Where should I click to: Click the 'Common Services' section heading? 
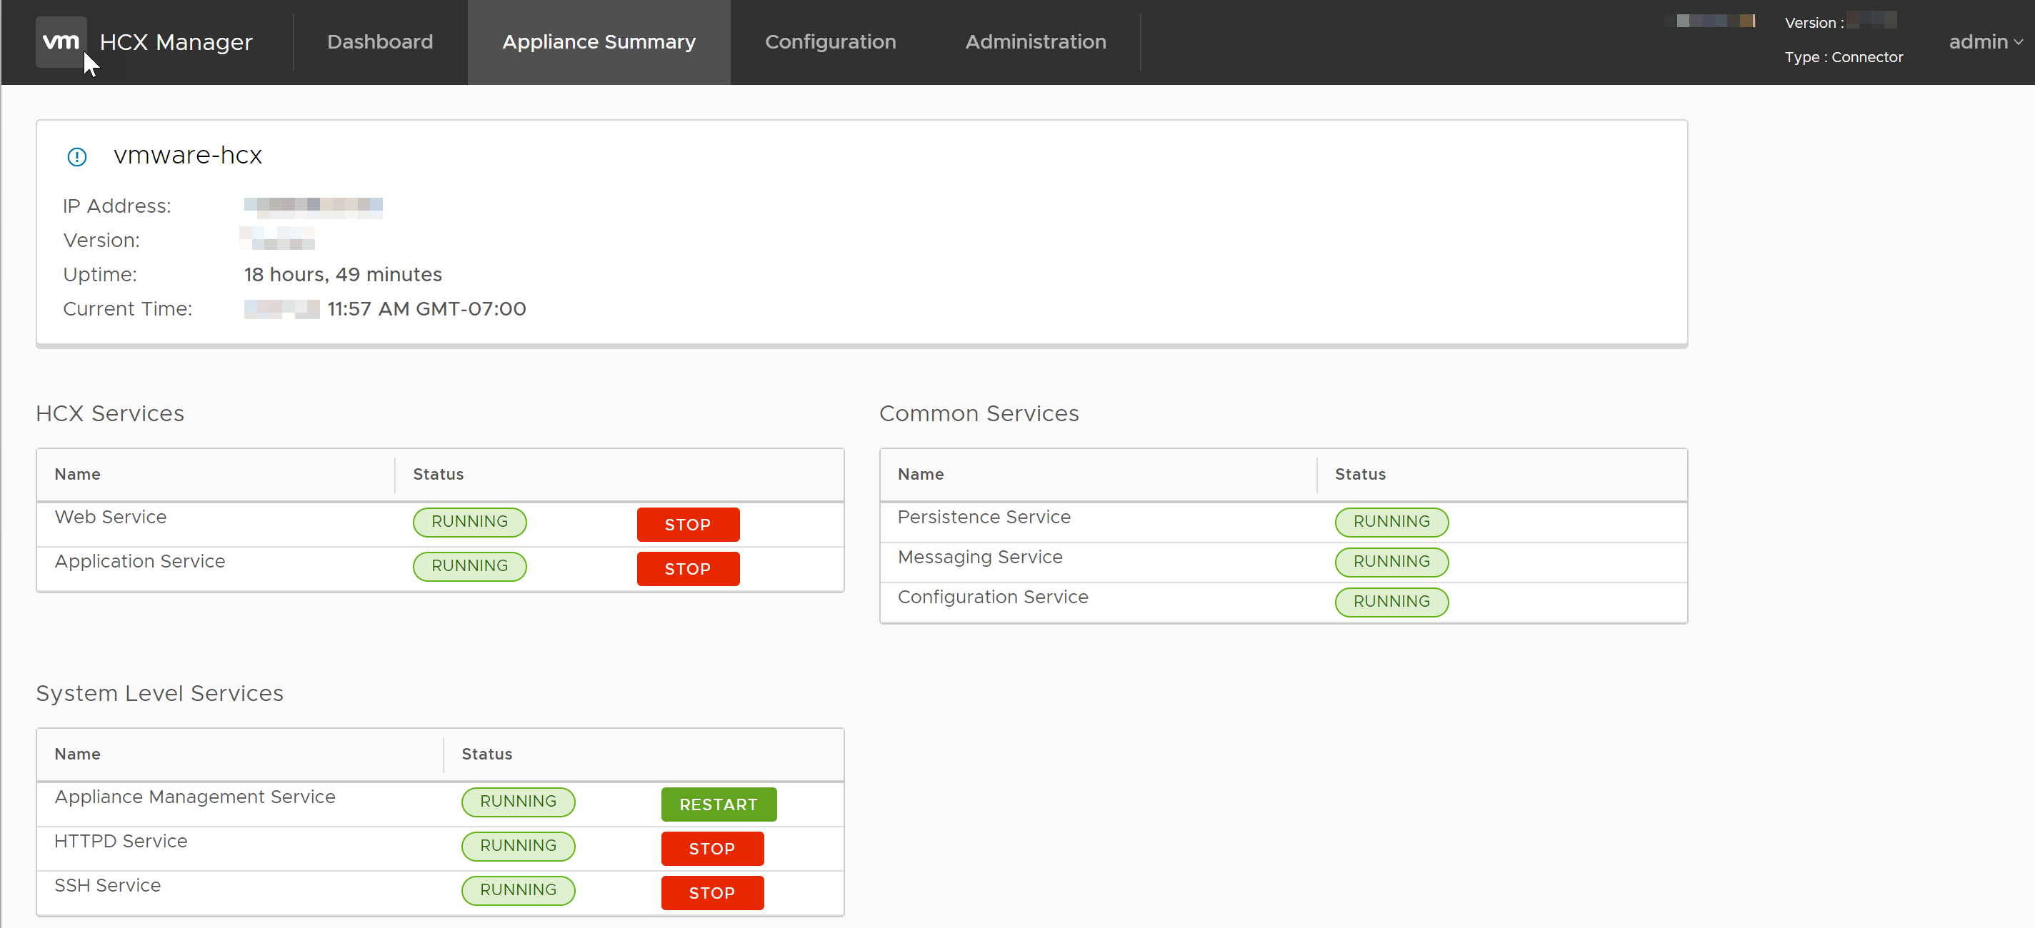(x=979, y=413)
